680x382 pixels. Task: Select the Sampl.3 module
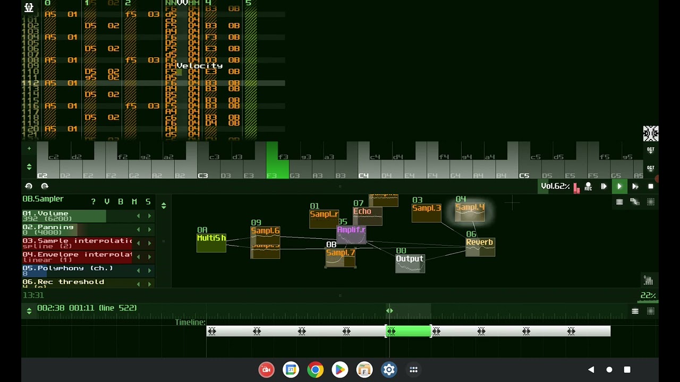click(427, 213)
